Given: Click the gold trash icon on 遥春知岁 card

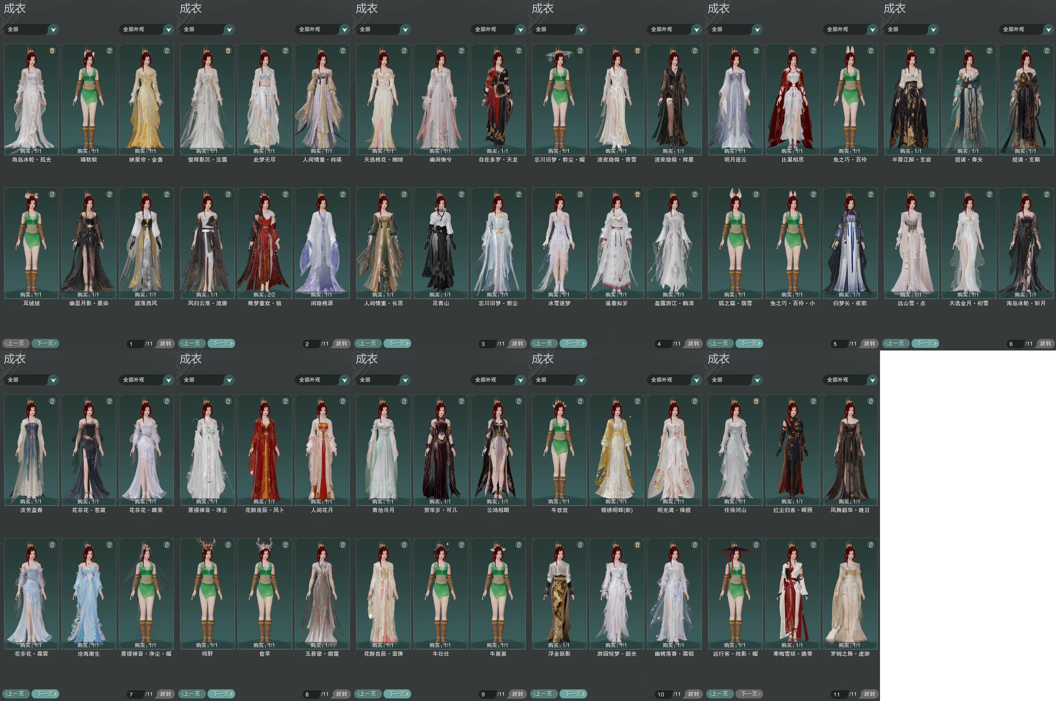Looking at the screenshot, I should [x=638, y=194].
